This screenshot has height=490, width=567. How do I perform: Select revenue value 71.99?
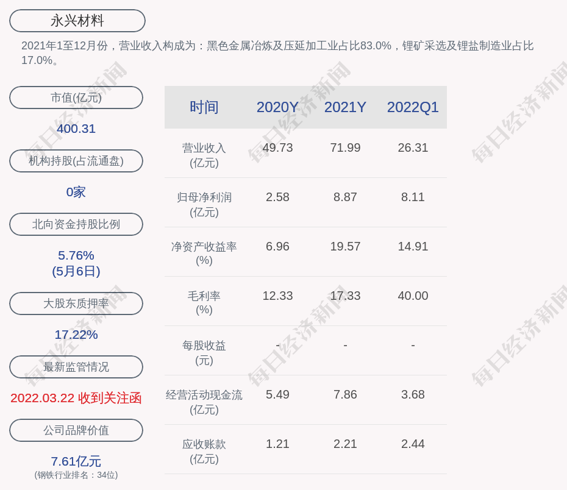coord(345,148)
